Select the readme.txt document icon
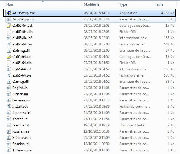Screen dimensions: 180x154 click(x=9, y=125)
